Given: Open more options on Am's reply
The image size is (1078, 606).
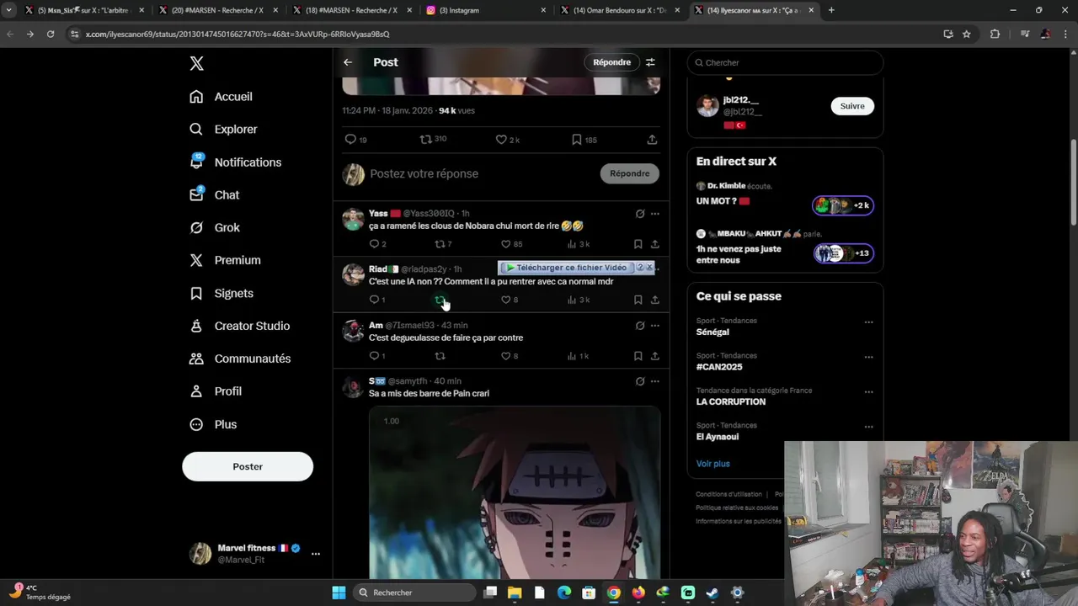Looking at the screenshot, I should point(655,326).
